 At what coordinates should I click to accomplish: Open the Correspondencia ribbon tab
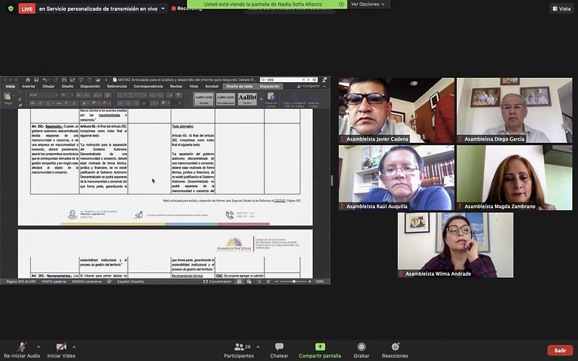(148, 86)
